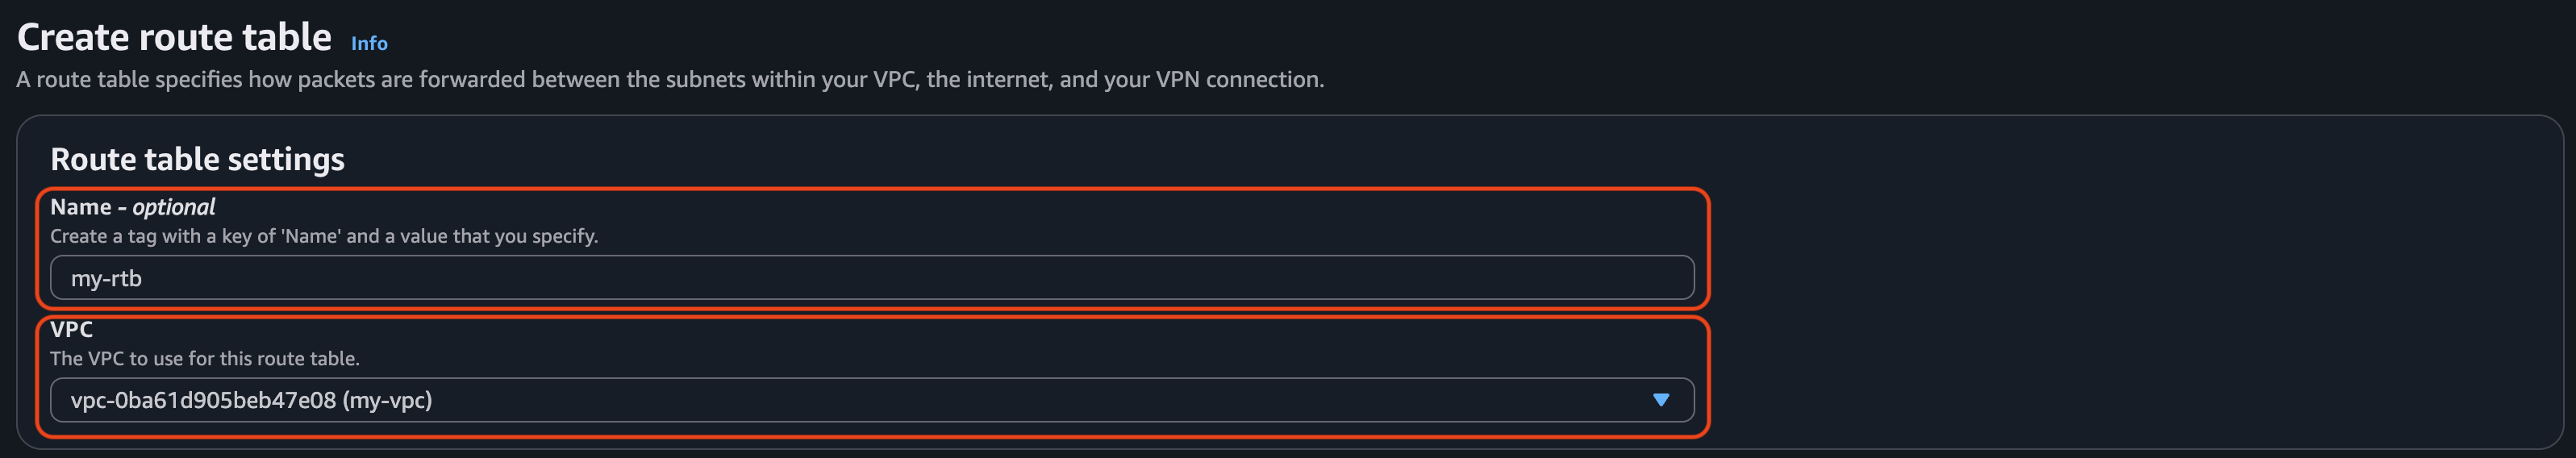Click the my-rtb text in Name field
Screen dimensions: 2576x458
click(x=106, y=278)
